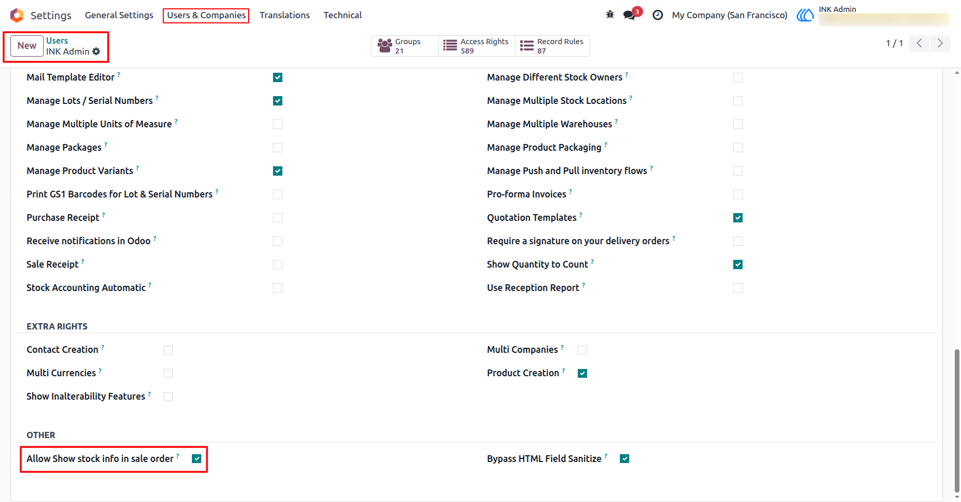The height and width of the screenshot is (502, 961).
Task: Uncheck Product Creation checkbox
Action: tap(582, 373)
